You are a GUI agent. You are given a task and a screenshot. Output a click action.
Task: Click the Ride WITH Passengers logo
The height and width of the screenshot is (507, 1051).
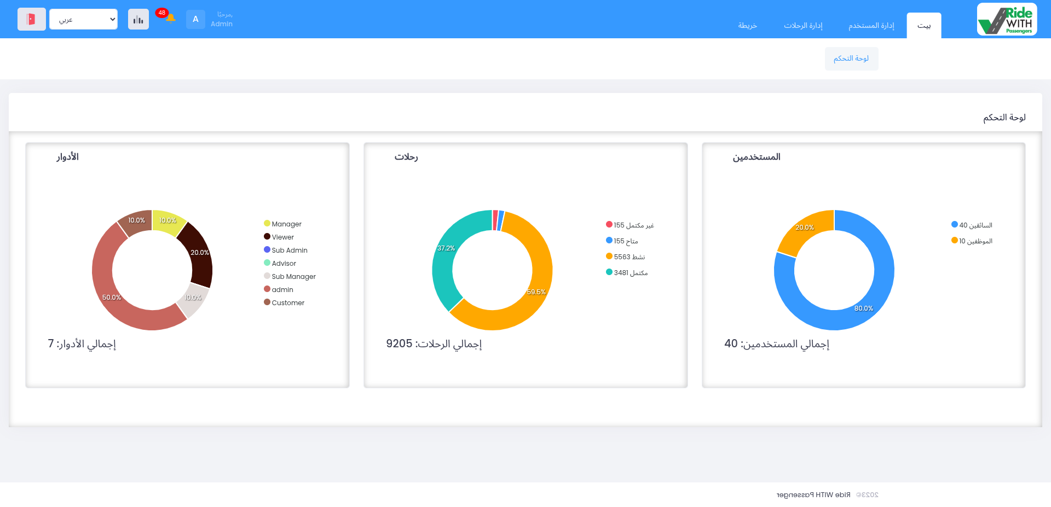pyautogui.click(x=1006, y=18)
